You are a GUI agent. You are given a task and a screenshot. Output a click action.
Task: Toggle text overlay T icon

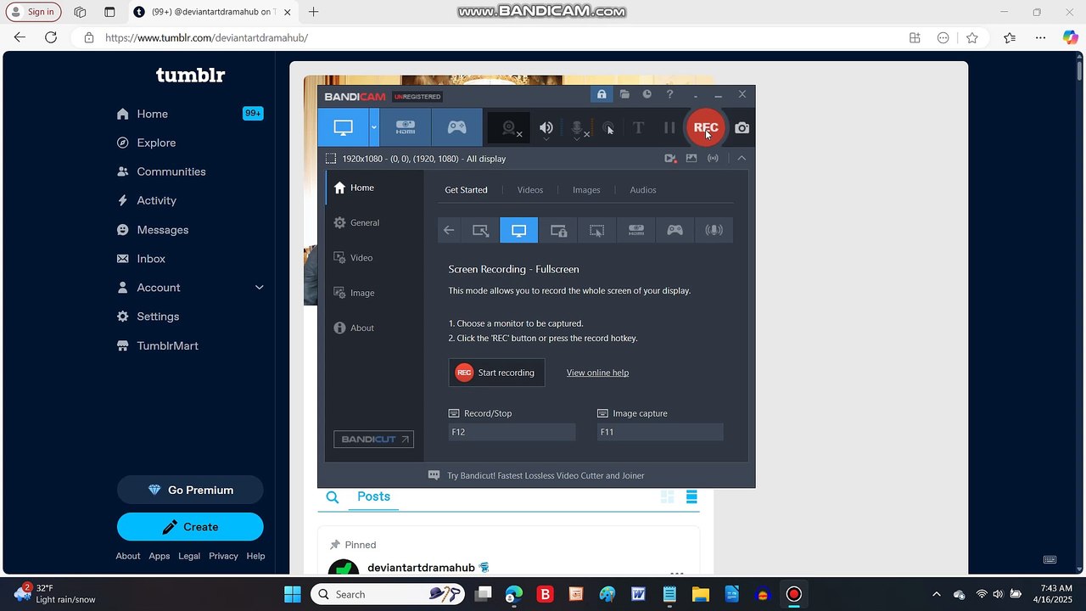pos(638,127)
